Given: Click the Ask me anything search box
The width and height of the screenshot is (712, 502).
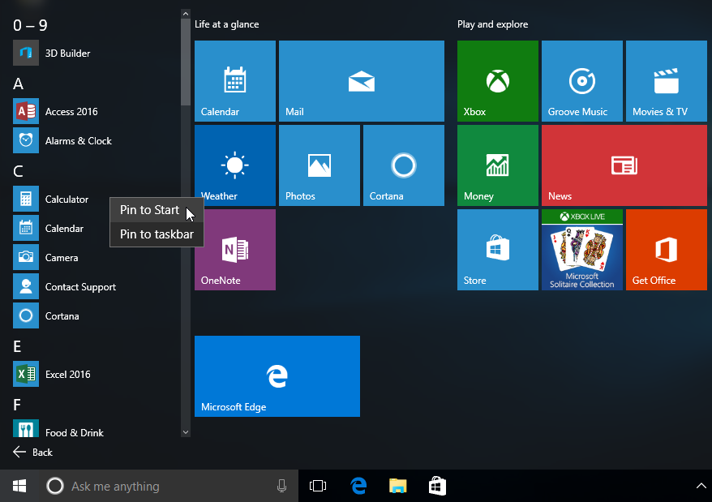Looking at the screenshot, I should pos(169,486).
